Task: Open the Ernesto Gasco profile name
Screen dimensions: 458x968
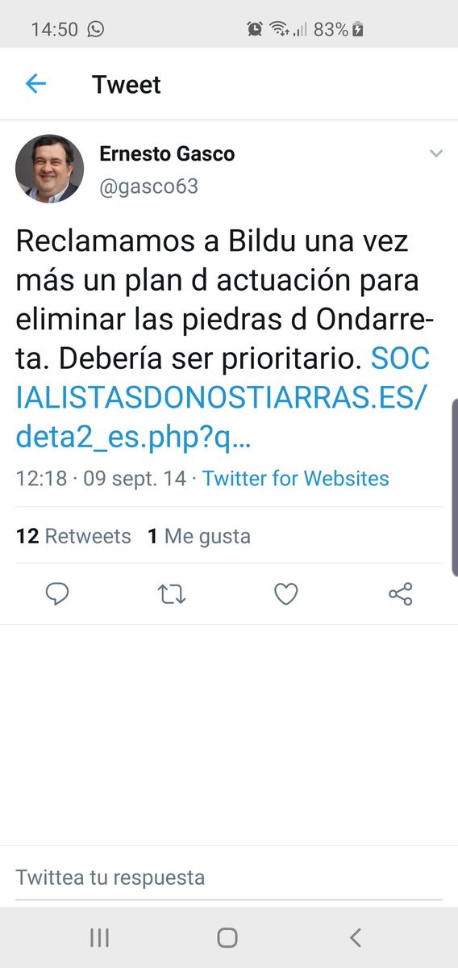Action: click(x=167, y=153)
